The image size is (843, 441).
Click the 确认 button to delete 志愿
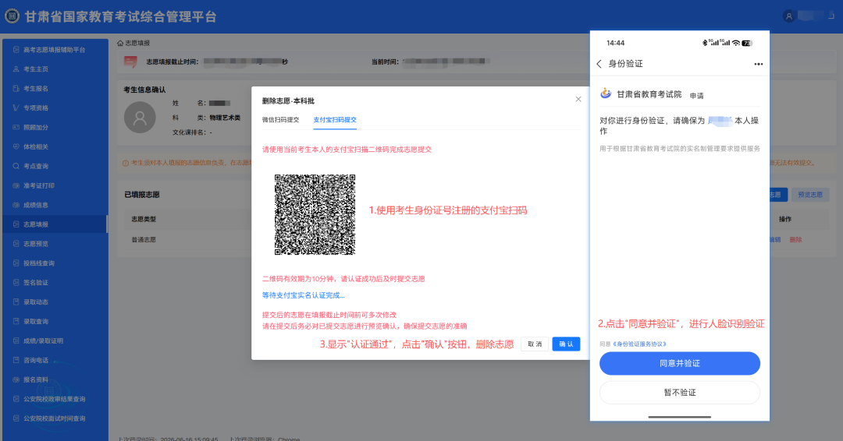566,344
